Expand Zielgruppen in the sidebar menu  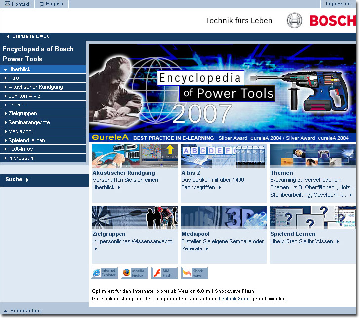[x=6, y=114]
